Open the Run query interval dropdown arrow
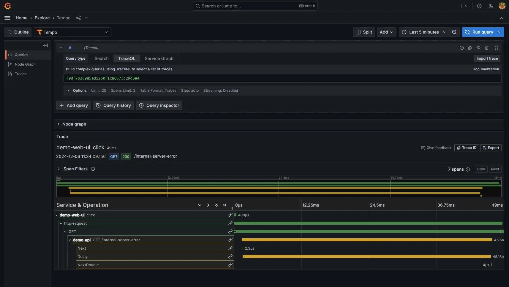This screenshot has height=287, width=509. pyautogui.click(x=499, y=32)
